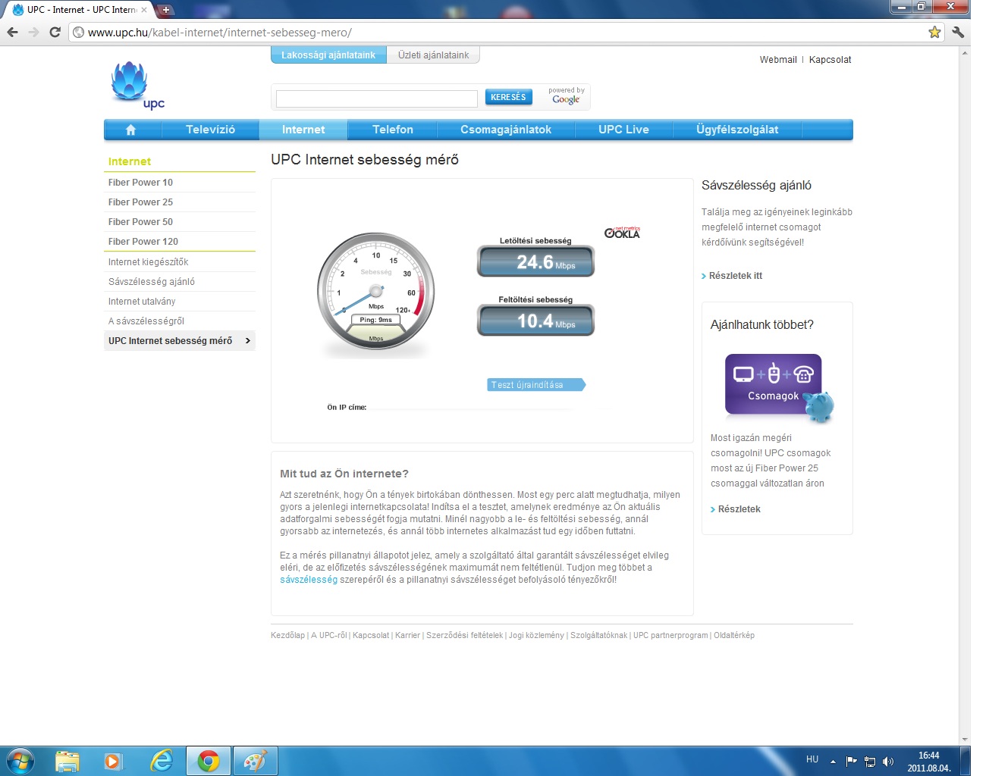Click the A UPC-ről footer link
Screen dimensions: 989x776
[x=328, y=636]
